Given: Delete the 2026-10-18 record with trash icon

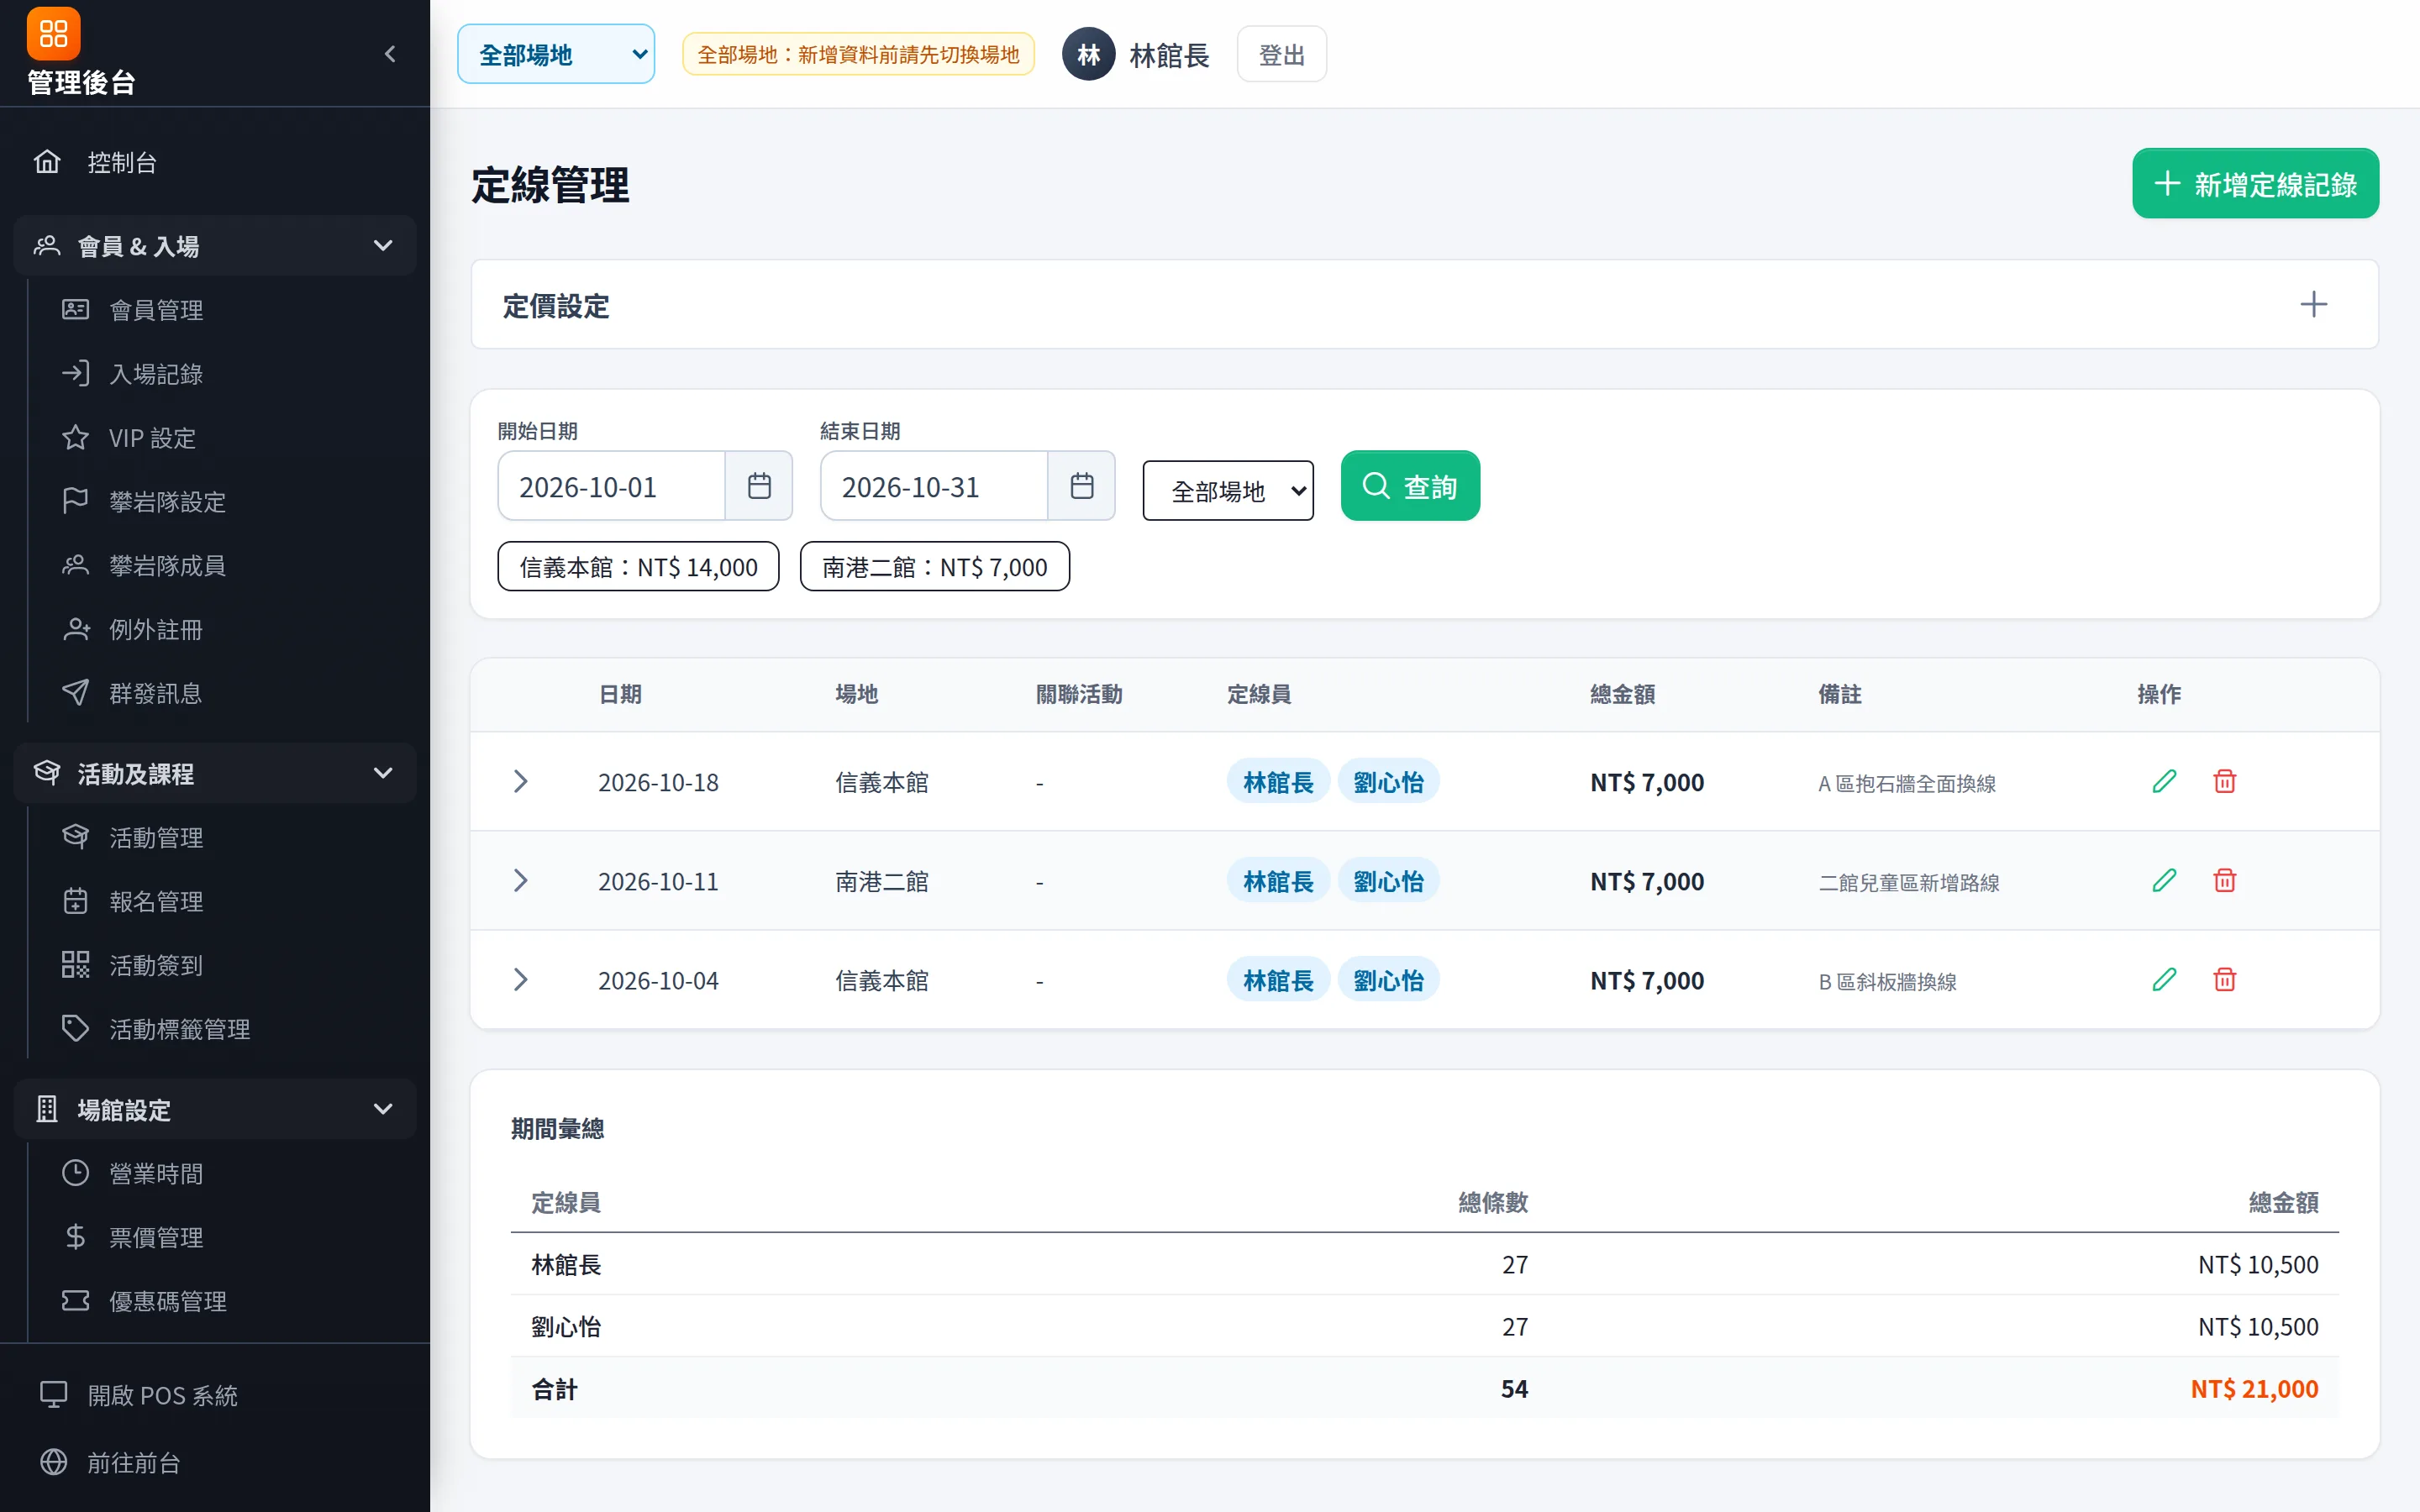Looking at the screenshot, I should click(x=2224, y=782).
